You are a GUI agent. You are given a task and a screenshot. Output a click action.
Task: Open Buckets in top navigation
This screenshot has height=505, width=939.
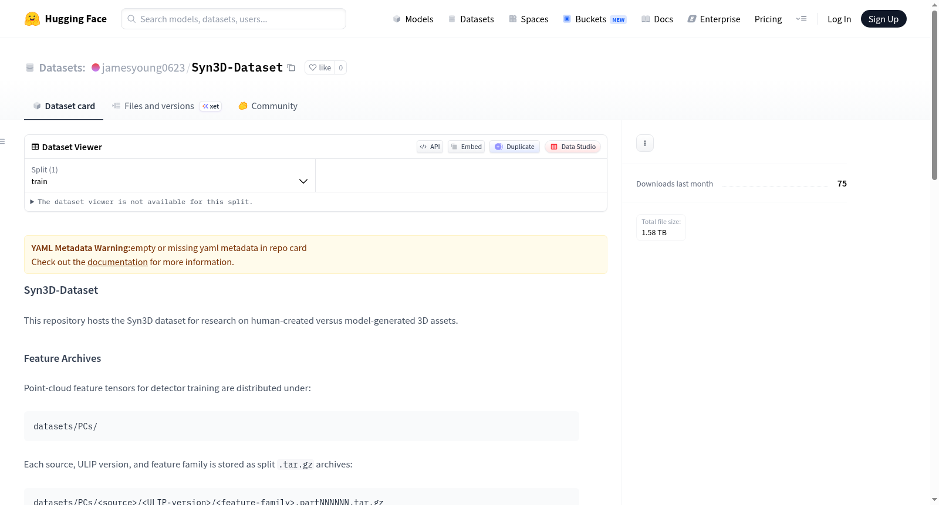[x=595, y=19]
